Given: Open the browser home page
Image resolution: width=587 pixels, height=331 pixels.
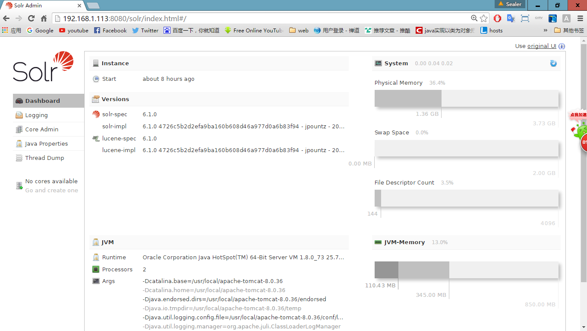Looking at the screenshot, I should [x=44, y=19].
